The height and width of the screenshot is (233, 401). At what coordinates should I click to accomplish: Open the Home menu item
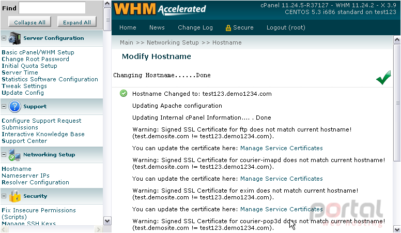pos(128,27)
